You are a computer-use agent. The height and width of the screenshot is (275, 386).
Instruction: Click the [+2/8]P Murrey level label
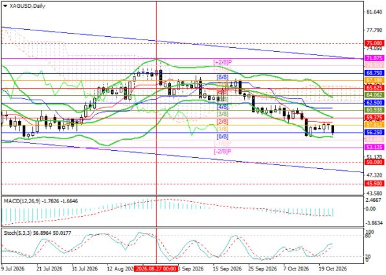point(223,62)
